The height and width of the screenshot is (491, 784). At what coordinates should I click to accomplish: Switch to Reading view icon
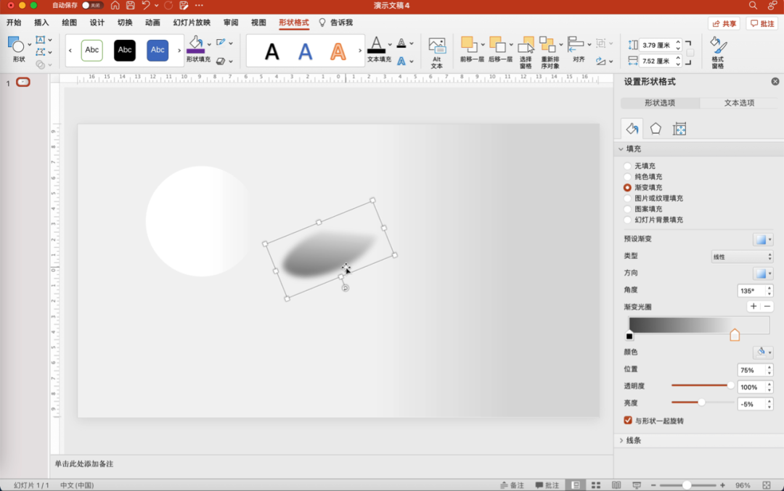point(616,485)
